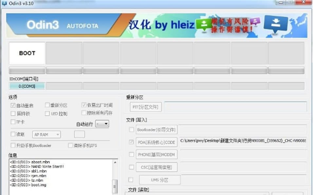This screenshot has width=313, height=195.
Task: Enable the 擦除所有闪存 checkbox
Action: (84, 113)
